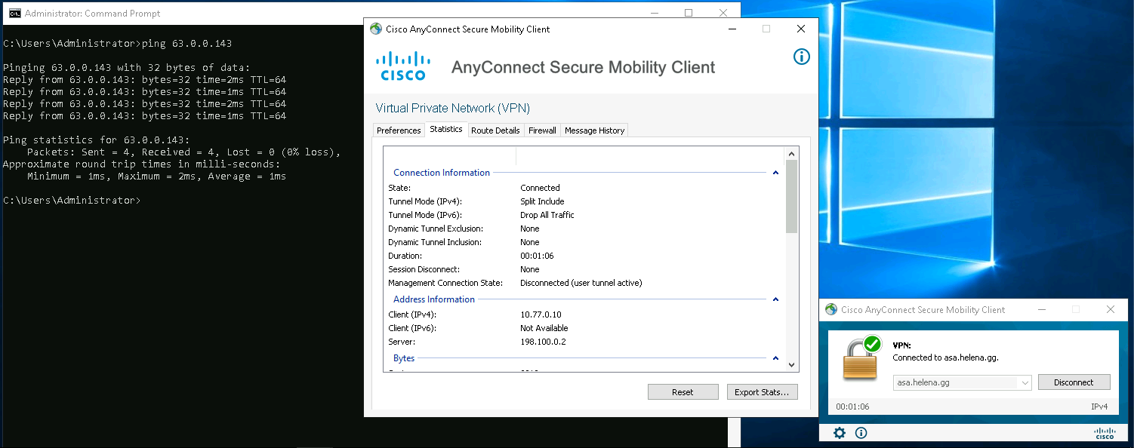Click the info icon beside the AnyConnect header
The image size is (1134, 448).
tap(801, 57)
